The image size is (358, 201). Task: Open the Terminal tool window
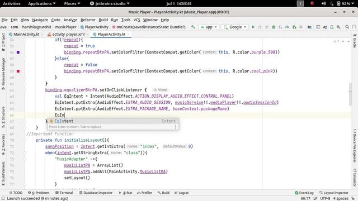pos(64,193)
